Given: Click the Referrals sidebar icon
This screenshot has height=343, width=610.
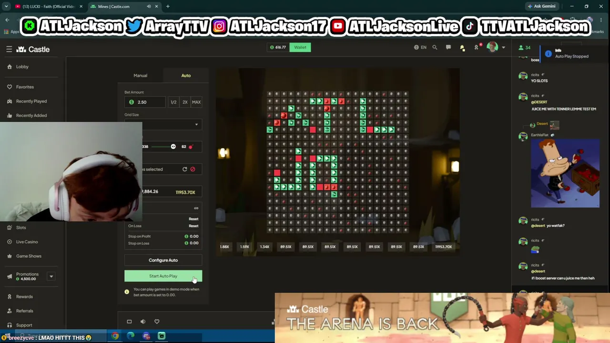Looking at the screenshot, I should 10,311.
